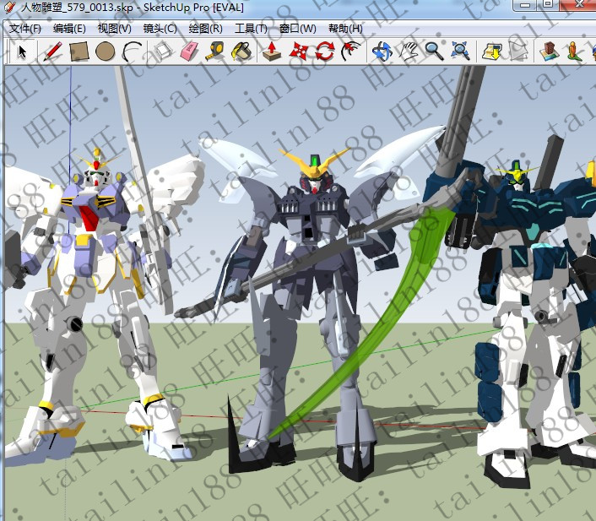596x521 pixels.
Task: Open the 帮助(H) help menu
Action: [x=345, y=29]
